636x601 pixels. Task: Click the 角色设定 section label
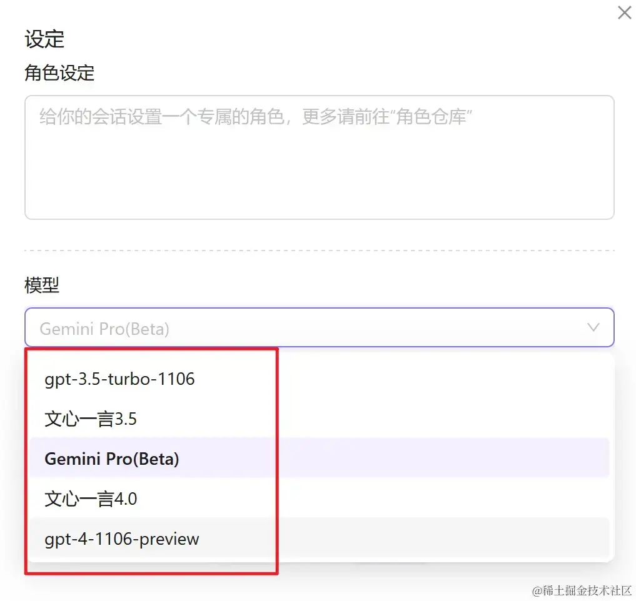point(59,73)
